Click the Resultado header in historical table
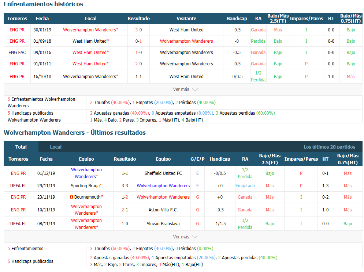The height and width of the screenshot is (272, 364). click(x=138, y=18)
